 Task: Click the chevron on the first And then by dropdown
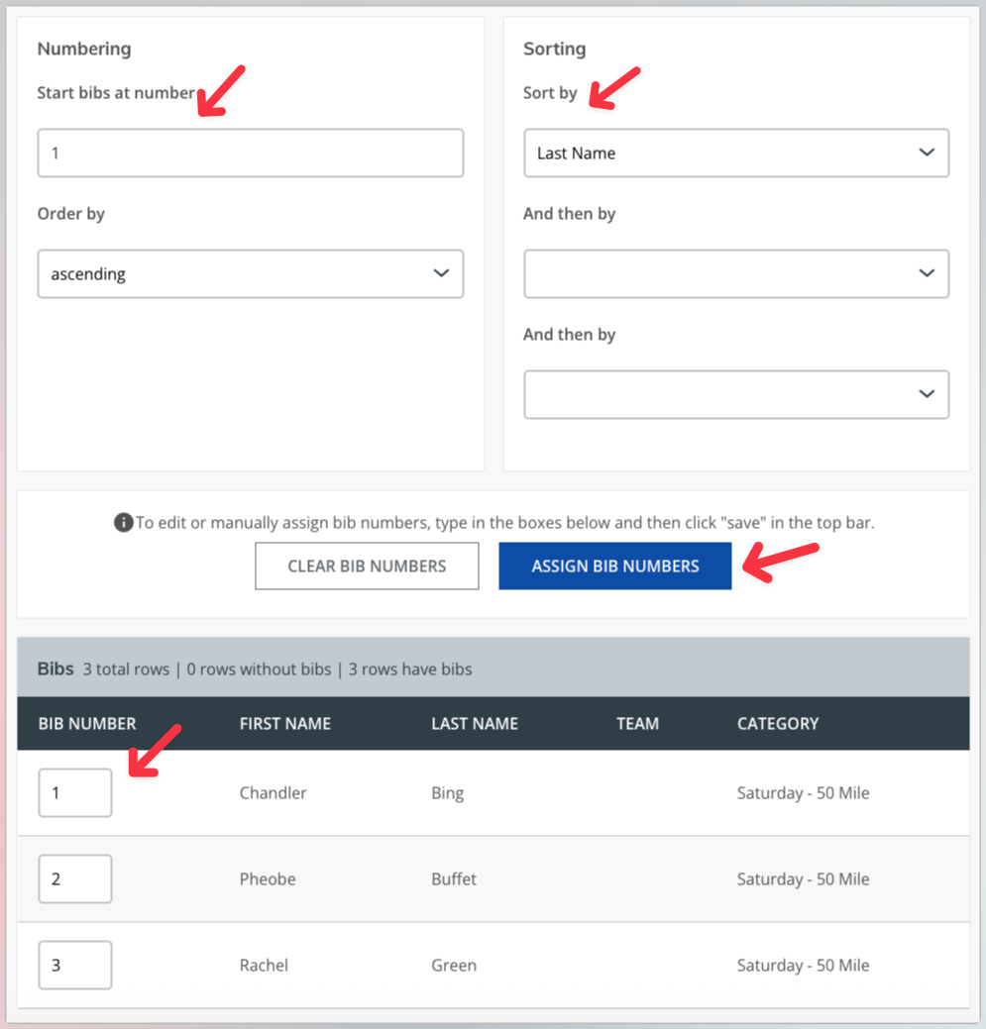[927, 273]
